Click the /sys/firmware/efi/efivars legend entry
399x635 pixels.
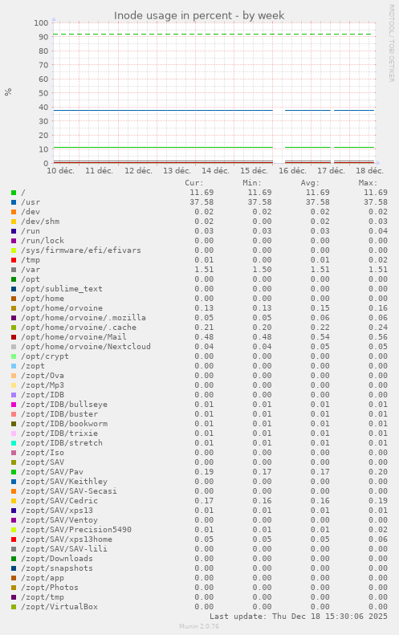click(81, 250)
